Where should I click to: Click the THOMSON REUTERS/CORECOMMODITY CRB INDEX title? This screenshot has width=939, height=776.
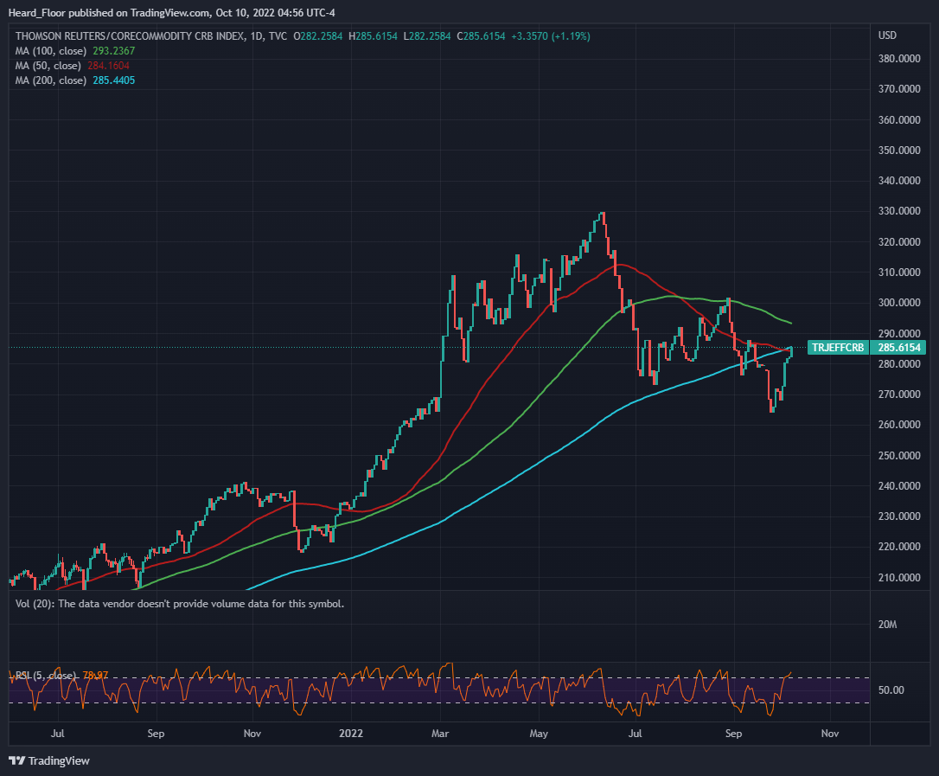point(130,36)
